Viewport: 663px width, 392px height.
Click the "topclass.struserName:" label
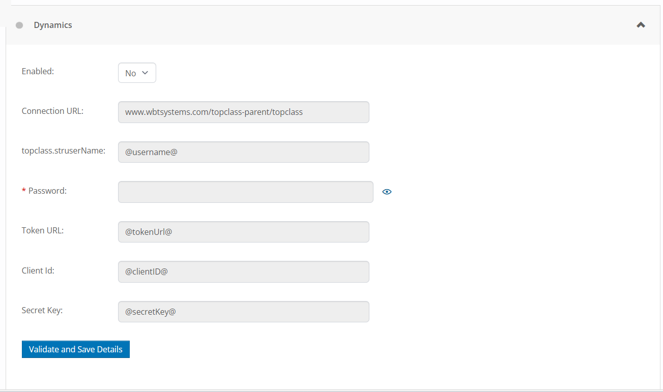[x=64, y=150]
